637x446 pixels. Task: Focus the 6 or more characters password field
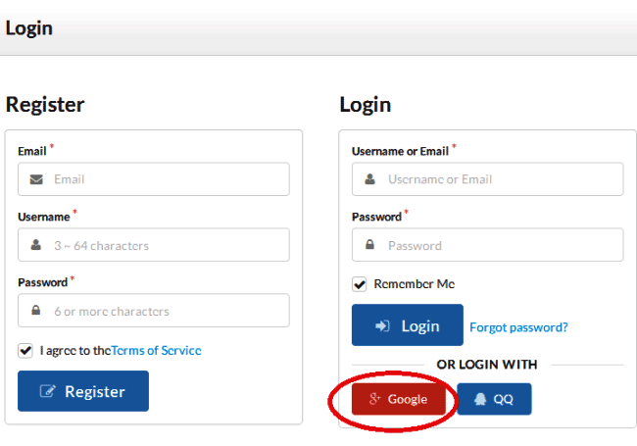coord(154,311)
